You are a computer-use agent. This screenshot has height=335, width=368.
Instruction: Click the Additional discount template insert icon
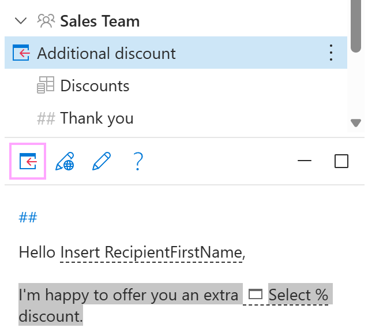coord(21,54)
